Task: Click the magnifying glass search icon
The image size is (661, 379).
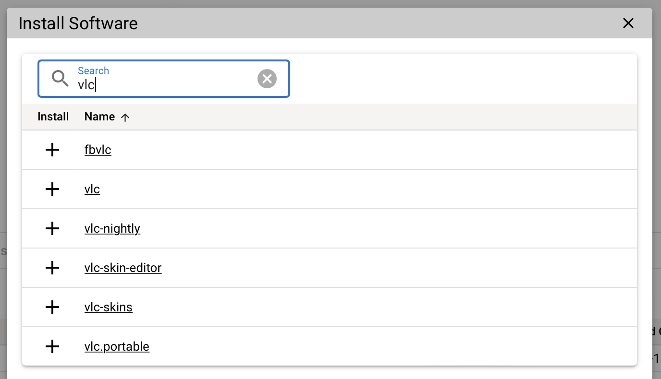Action: 61,79
